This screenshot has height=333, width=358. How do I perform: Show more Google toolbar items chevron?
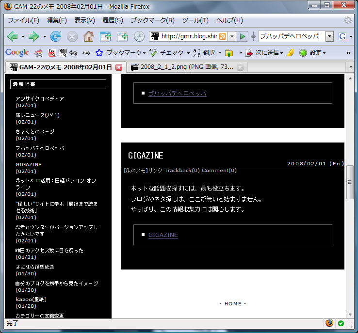(348, 53)
